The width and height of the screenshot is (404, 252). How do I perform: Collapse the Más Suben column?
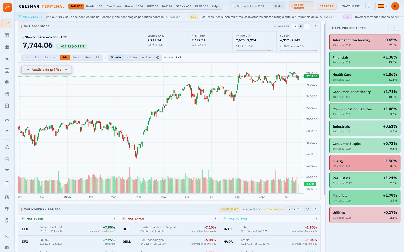click(x=23, y=219)
